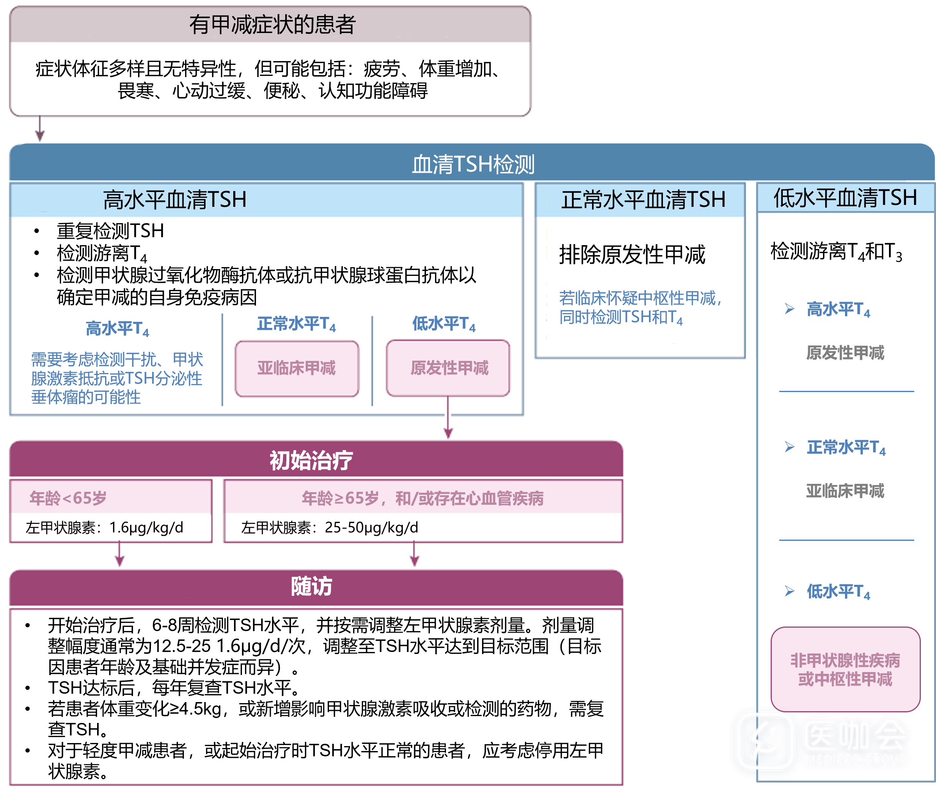Click arrow icon beside 低水平T4 in right column
936x792 pixels.
789,591
